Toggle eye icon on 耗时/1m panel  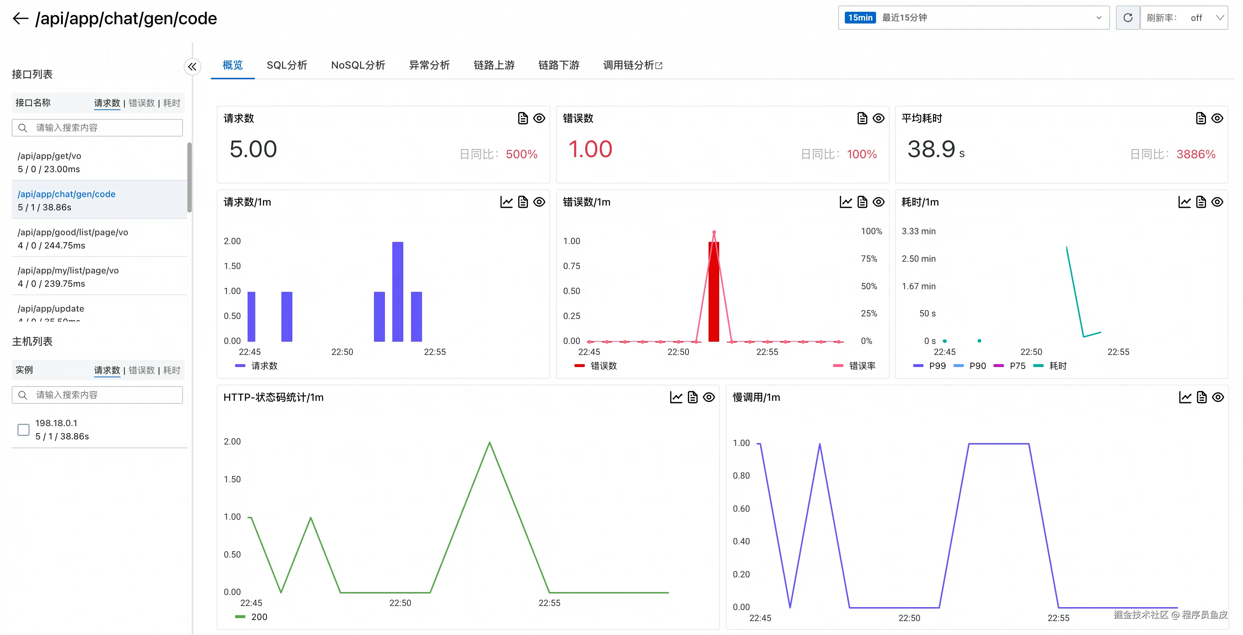pos(1217,202)
